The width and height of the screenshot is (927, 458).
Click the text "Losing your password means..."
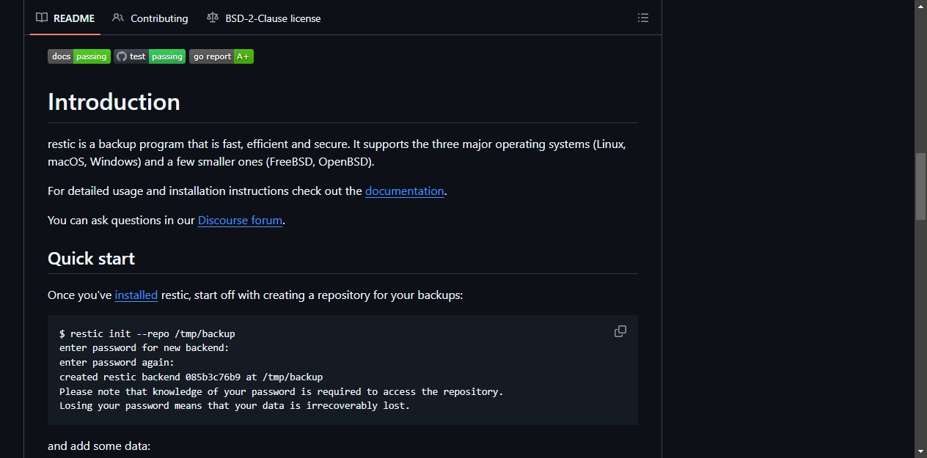coord(235,406)
